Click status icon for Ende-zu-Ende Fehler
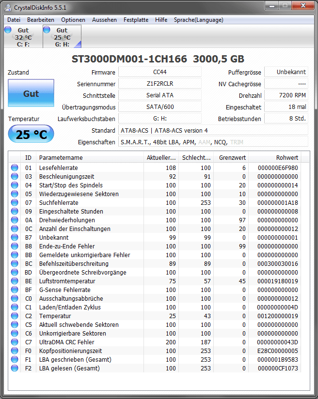Viewport: 318px width, 399px height. click(x=15, y=246)
